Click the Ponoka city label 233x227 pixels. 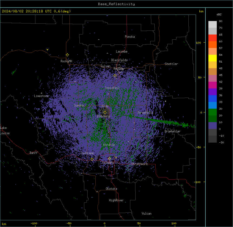[130, 37]
